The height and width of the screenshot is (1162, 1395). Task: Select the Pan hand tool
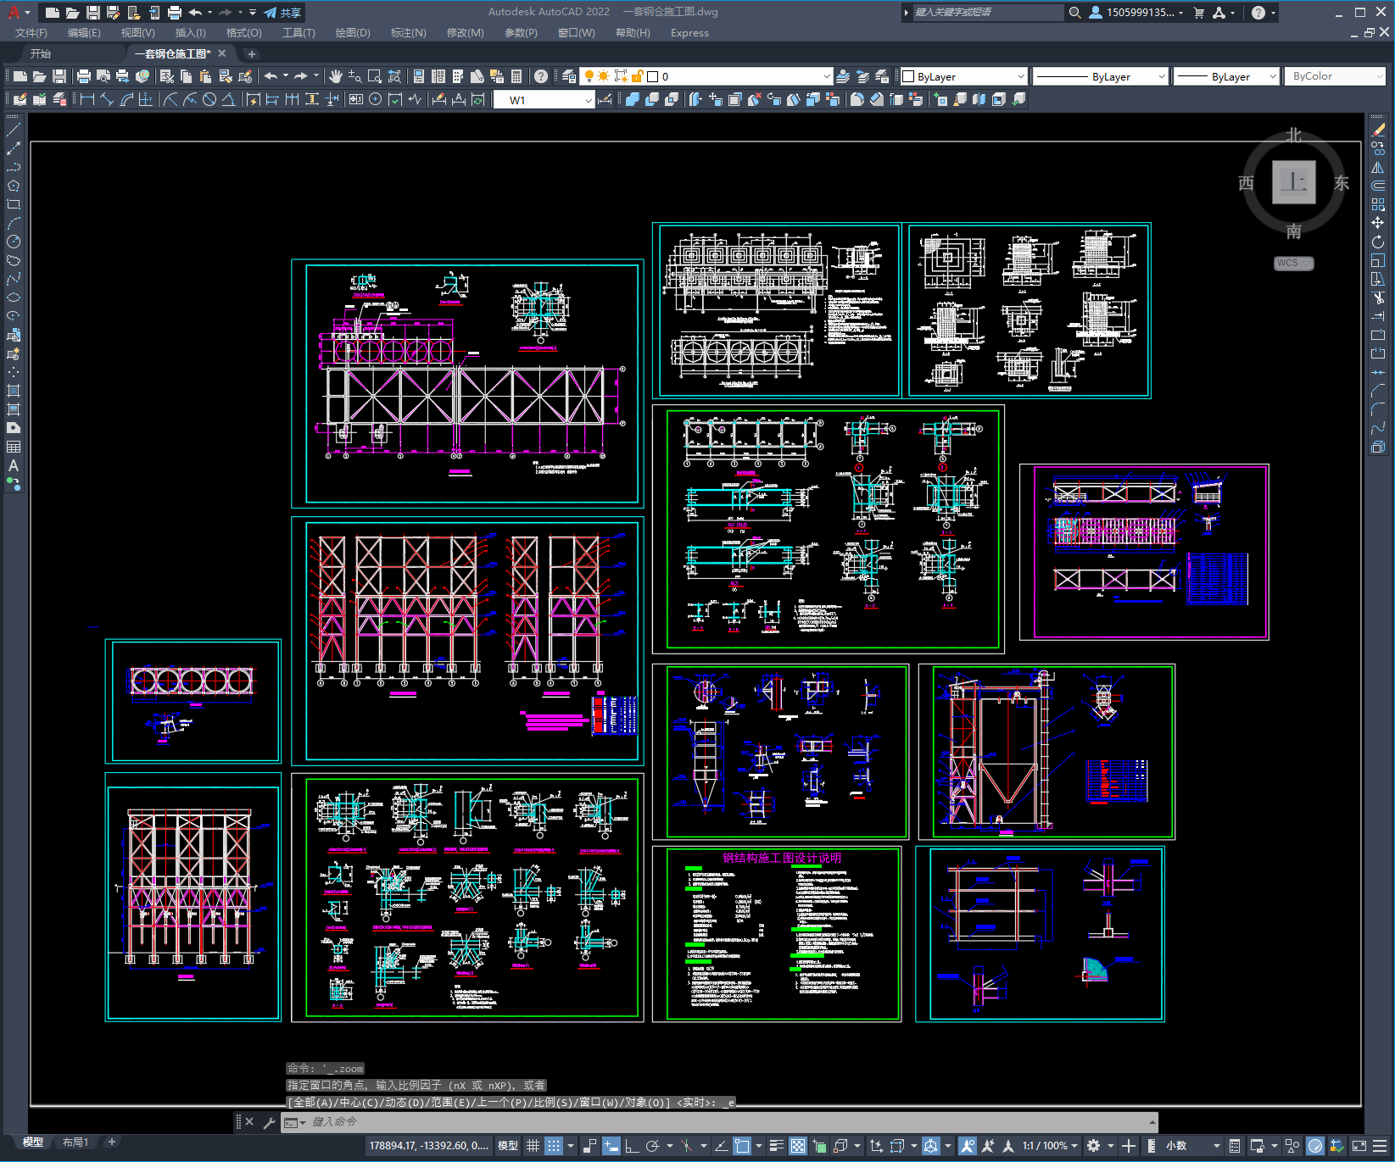click(336, 76)
